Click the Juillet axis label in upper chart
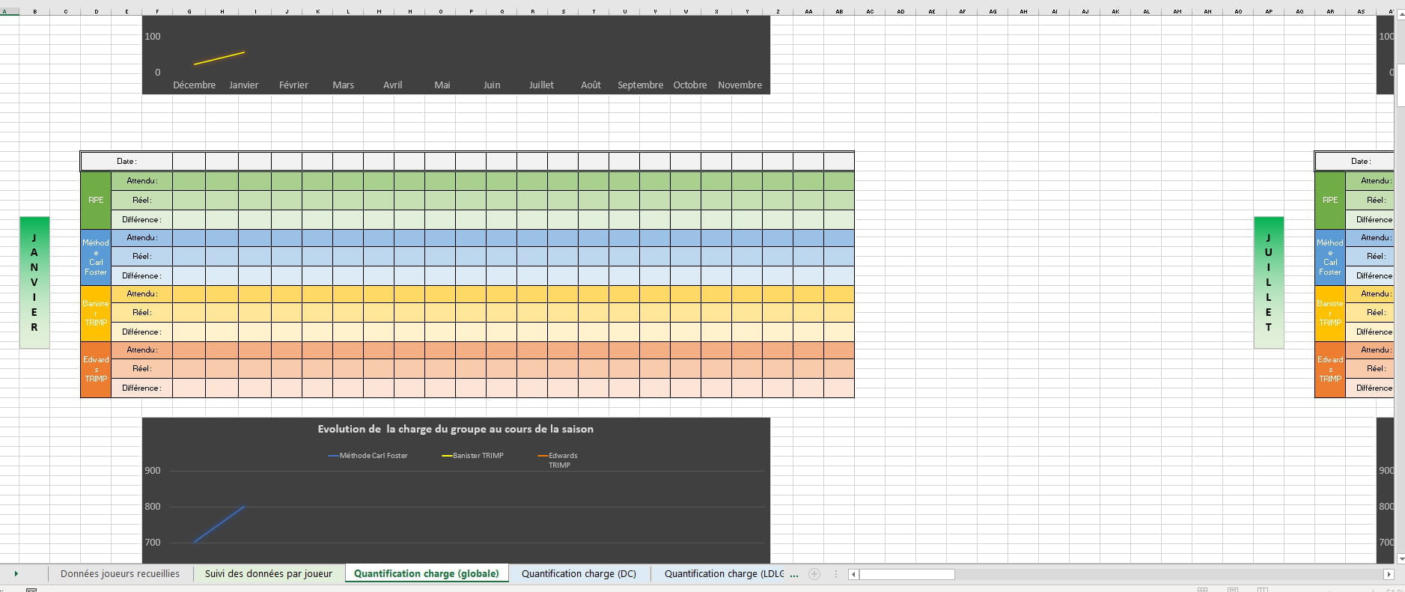The height and width of the screenshot is (592, 1405). [x=541, y=85]
